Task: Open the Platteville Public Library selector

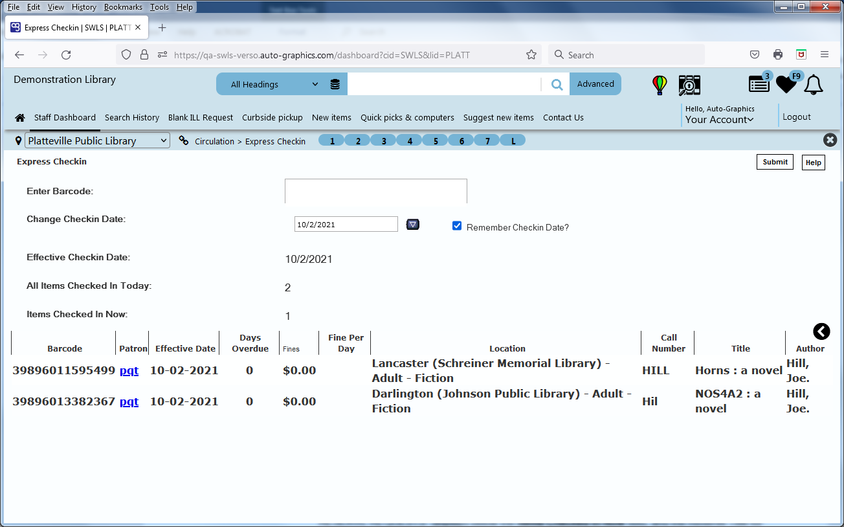Action: click(x=97, y=140)
